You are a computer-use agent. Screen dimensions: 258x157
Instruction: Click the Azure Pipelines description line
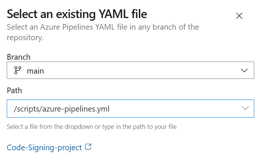103,27
